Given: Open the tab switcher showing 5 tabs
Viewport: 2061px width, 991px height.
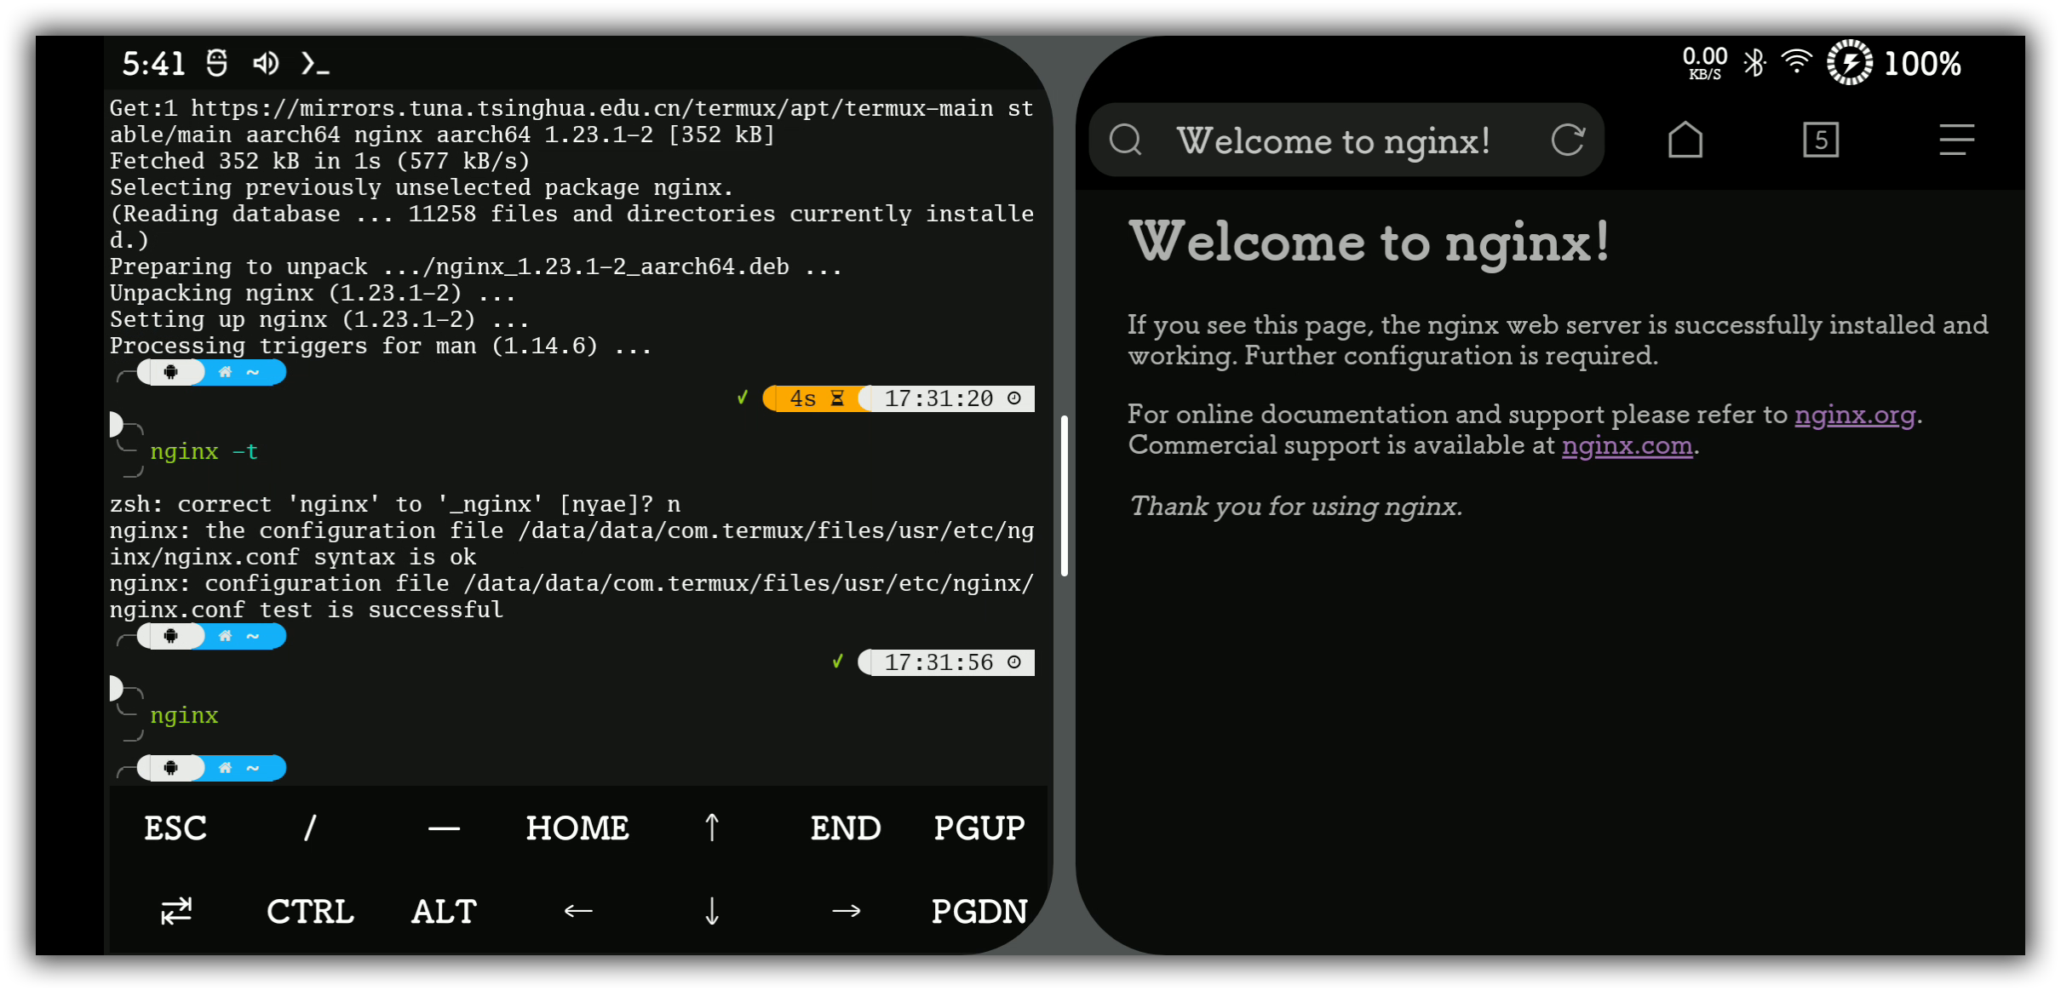Looking at the screenshot, I should [1821, 140].
